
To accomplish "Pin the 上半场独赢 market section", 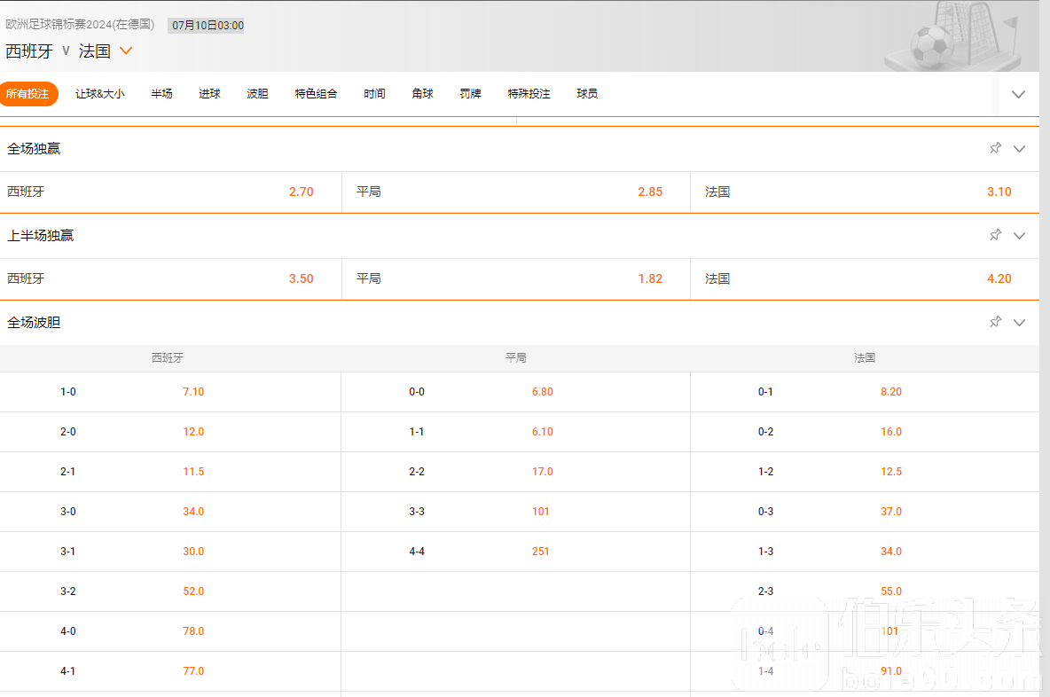I will tap(995, 235).
